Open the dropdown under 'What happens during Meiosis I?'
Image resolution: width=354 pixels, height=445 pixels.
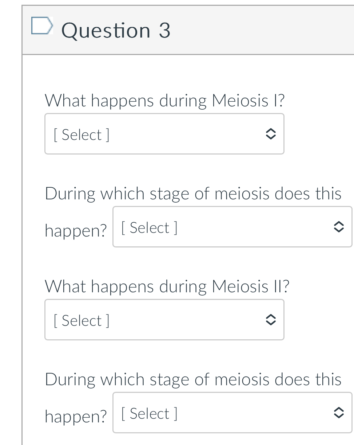pyautogui.click(x=164, y=134)
